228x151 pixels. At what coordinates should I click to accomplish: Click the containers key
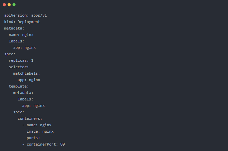tap(30, 118)
